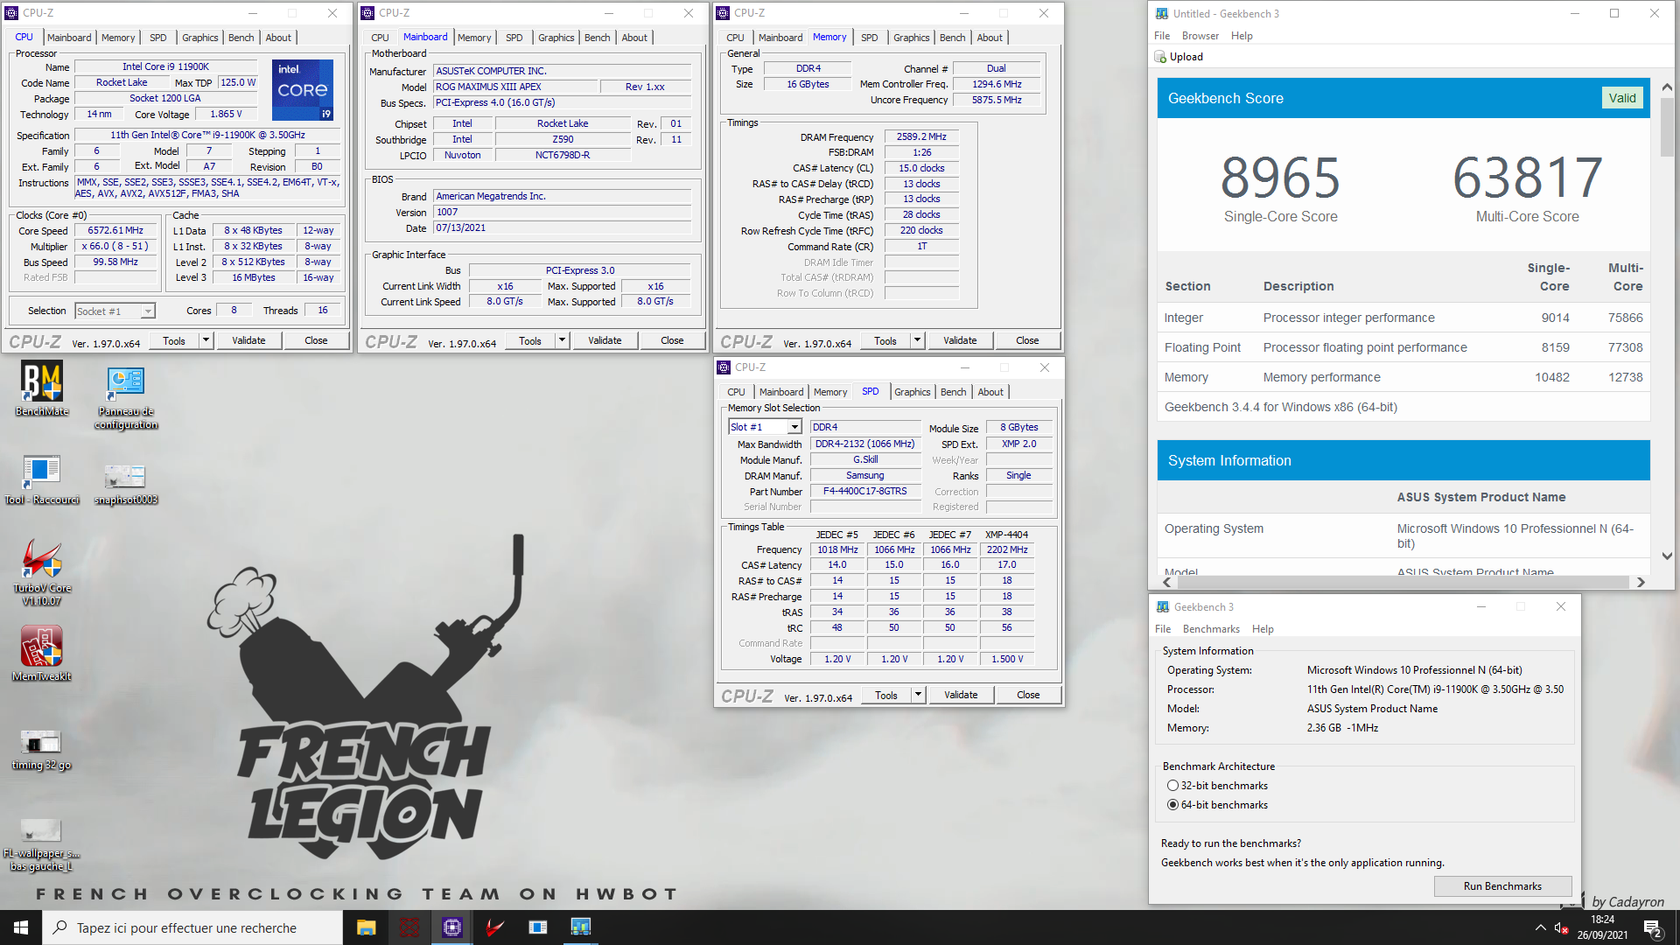
Task: Open the Tool - Raccourci desktop shortcut
Action: pos(42,480)
